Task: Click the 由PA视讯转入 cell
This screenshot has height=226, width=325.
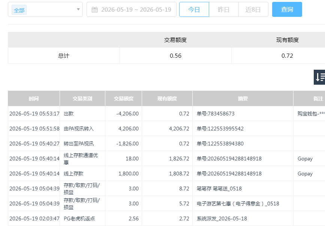Action: 82,129
